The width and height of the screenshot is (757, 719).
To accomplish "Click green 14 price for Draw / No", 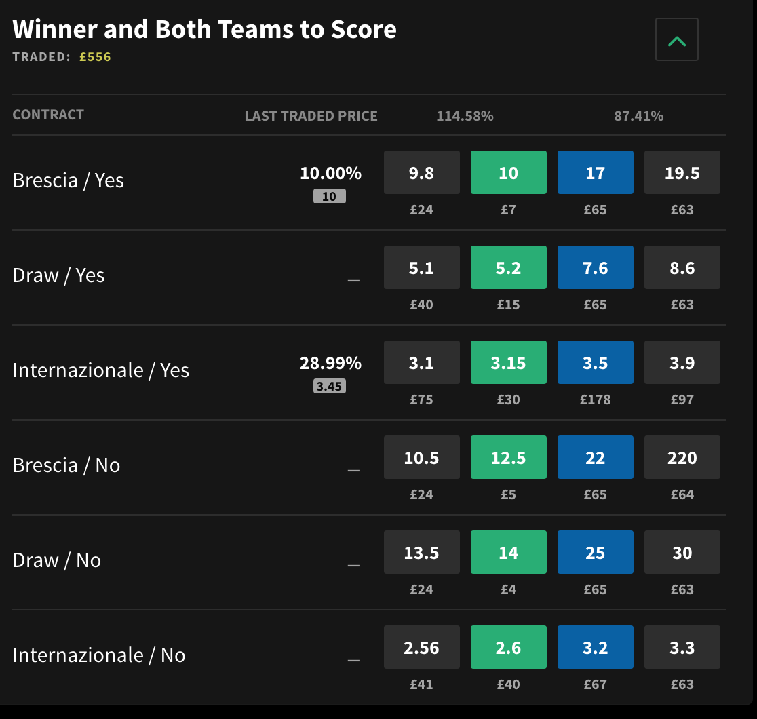I will [x=508, y=553].
